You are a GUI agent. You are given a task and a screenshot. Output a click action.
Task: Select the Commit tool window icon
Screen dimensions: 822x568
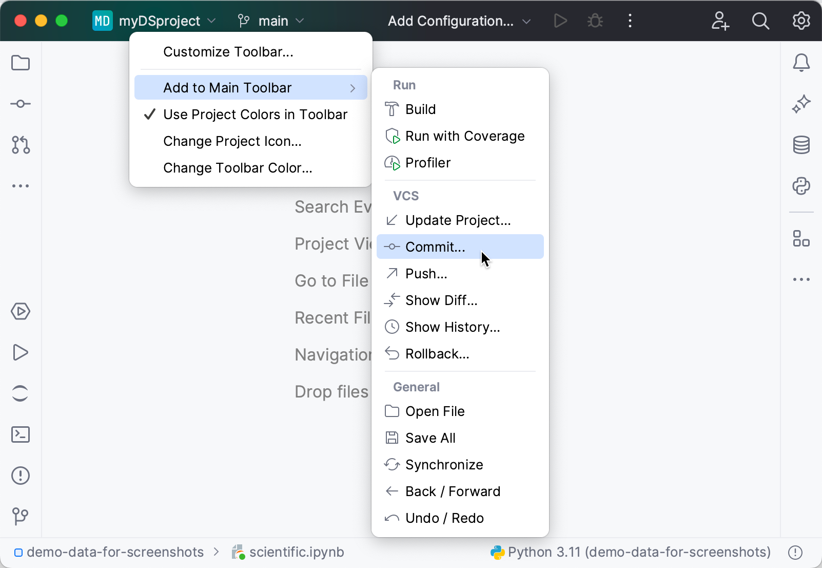click(x=21, y=103)
